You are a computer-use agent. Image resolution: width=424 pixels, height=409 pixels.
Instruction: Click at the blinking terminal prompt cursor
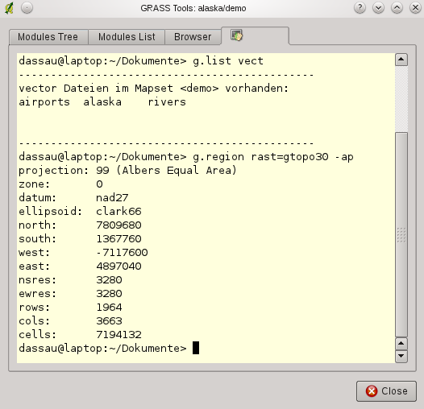(x=196, y=348)
